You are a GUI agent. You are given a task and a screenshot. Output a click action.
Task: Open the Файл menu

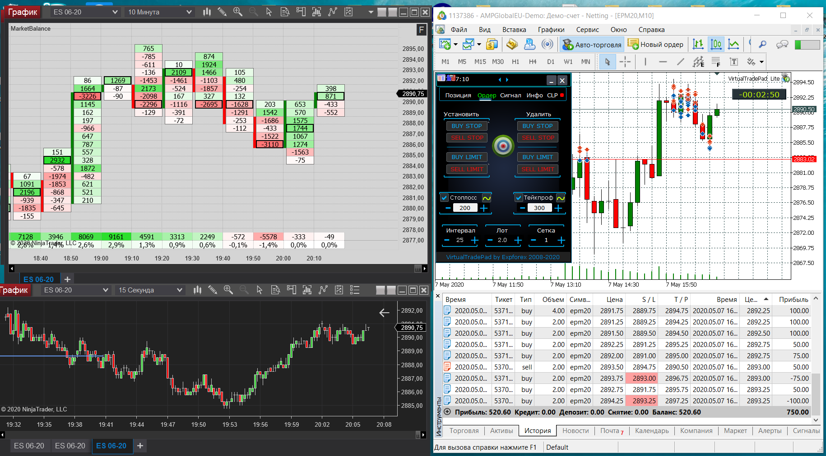pyautogui.click(x=459, y=30)
